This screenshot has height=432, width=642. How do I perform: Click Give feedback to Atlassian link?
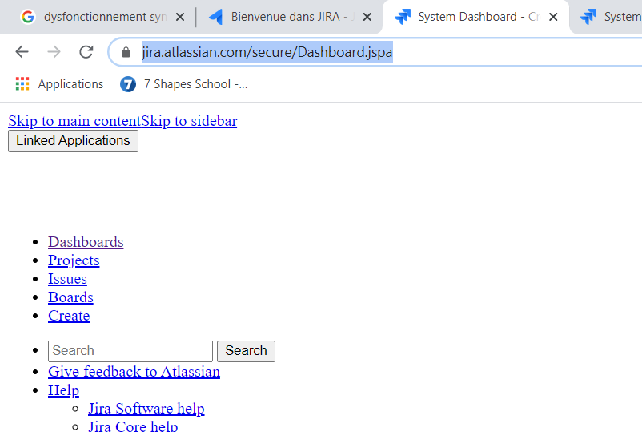pos(134,372)
